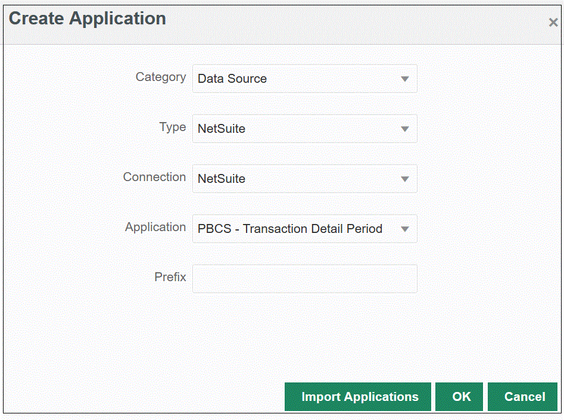Open the Type dropdown arrow
This screenshot has height=420, width=564.
405,129
